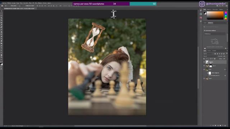The image size is (230, 129).
Task: Select the Zoom tool
Action: 1,57
